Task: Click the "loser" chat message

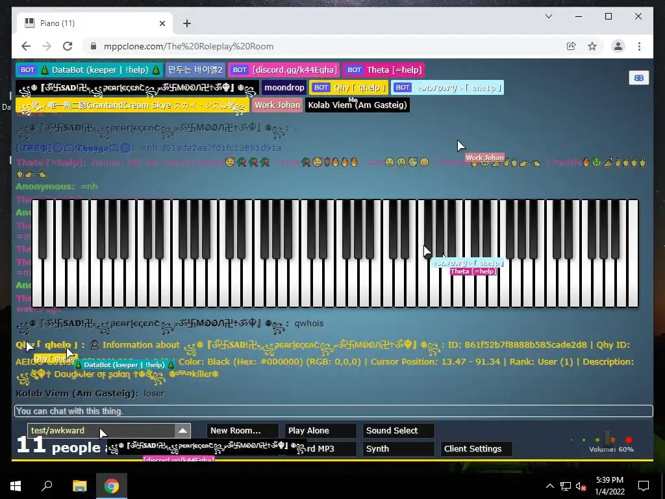Action: [154, 393]
